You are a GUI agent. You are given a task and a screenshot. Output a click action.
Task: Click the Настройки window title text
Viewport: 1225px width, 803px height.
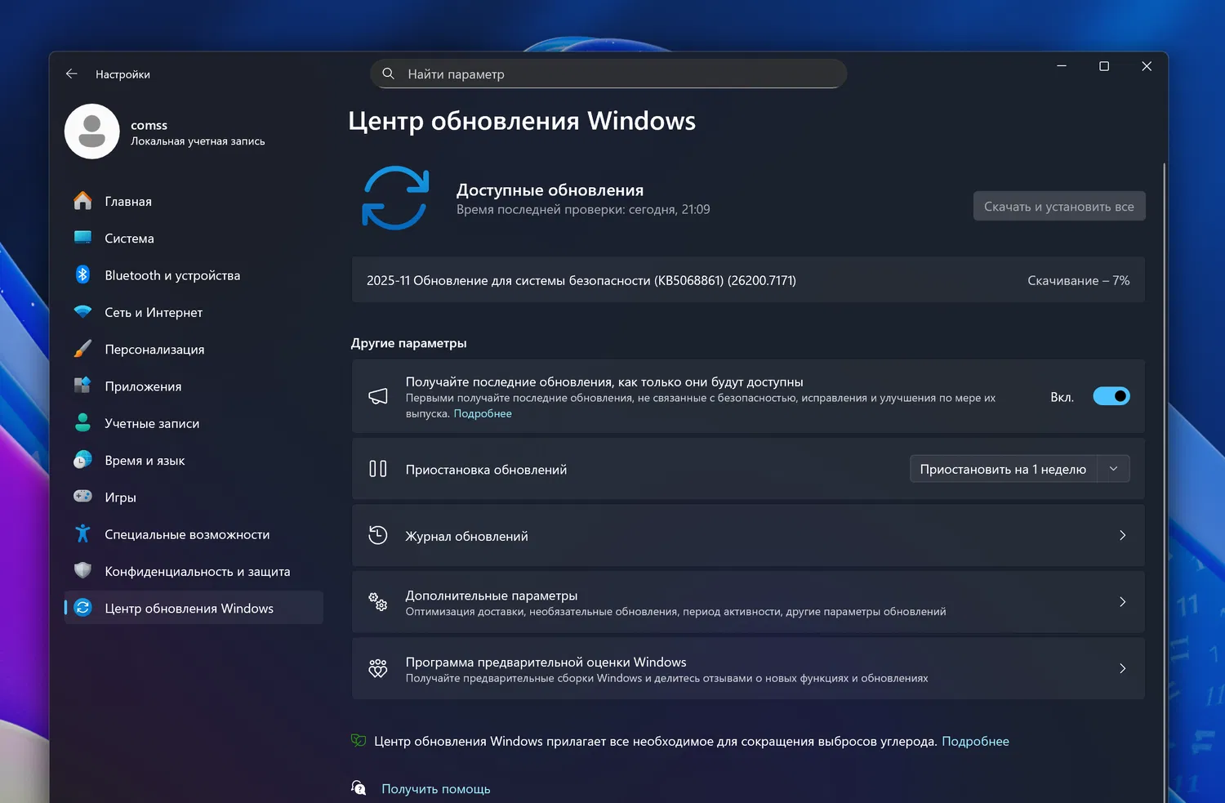click(122, 74)
